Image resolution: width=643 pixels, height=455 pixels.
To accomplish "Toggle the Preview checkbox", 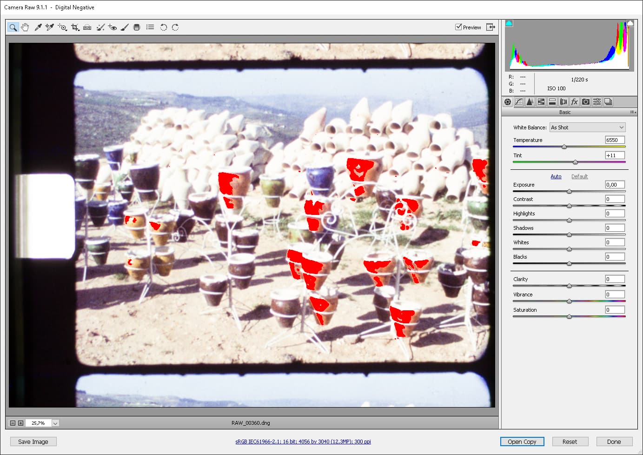I will (x=458, y=27).
